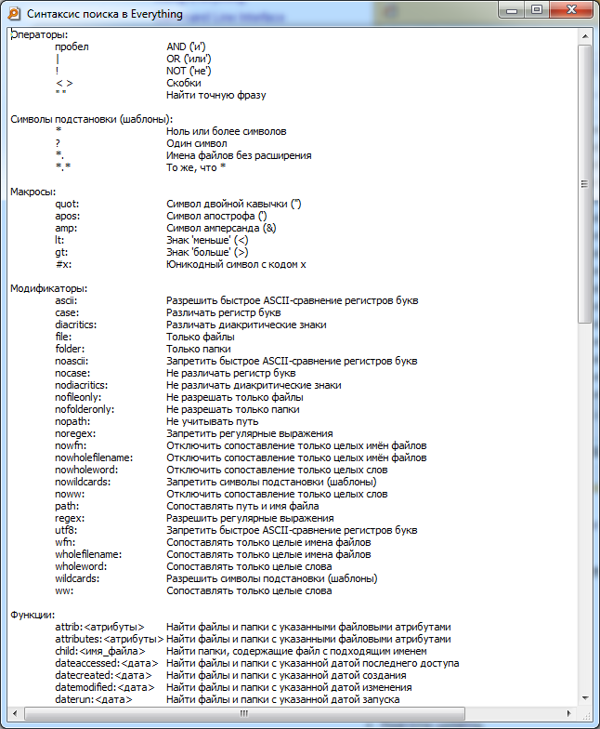This screenshot has height=729, width=600.
Task: Click 'Юникодный символ с кодом x' text
Action: [236, 264]
